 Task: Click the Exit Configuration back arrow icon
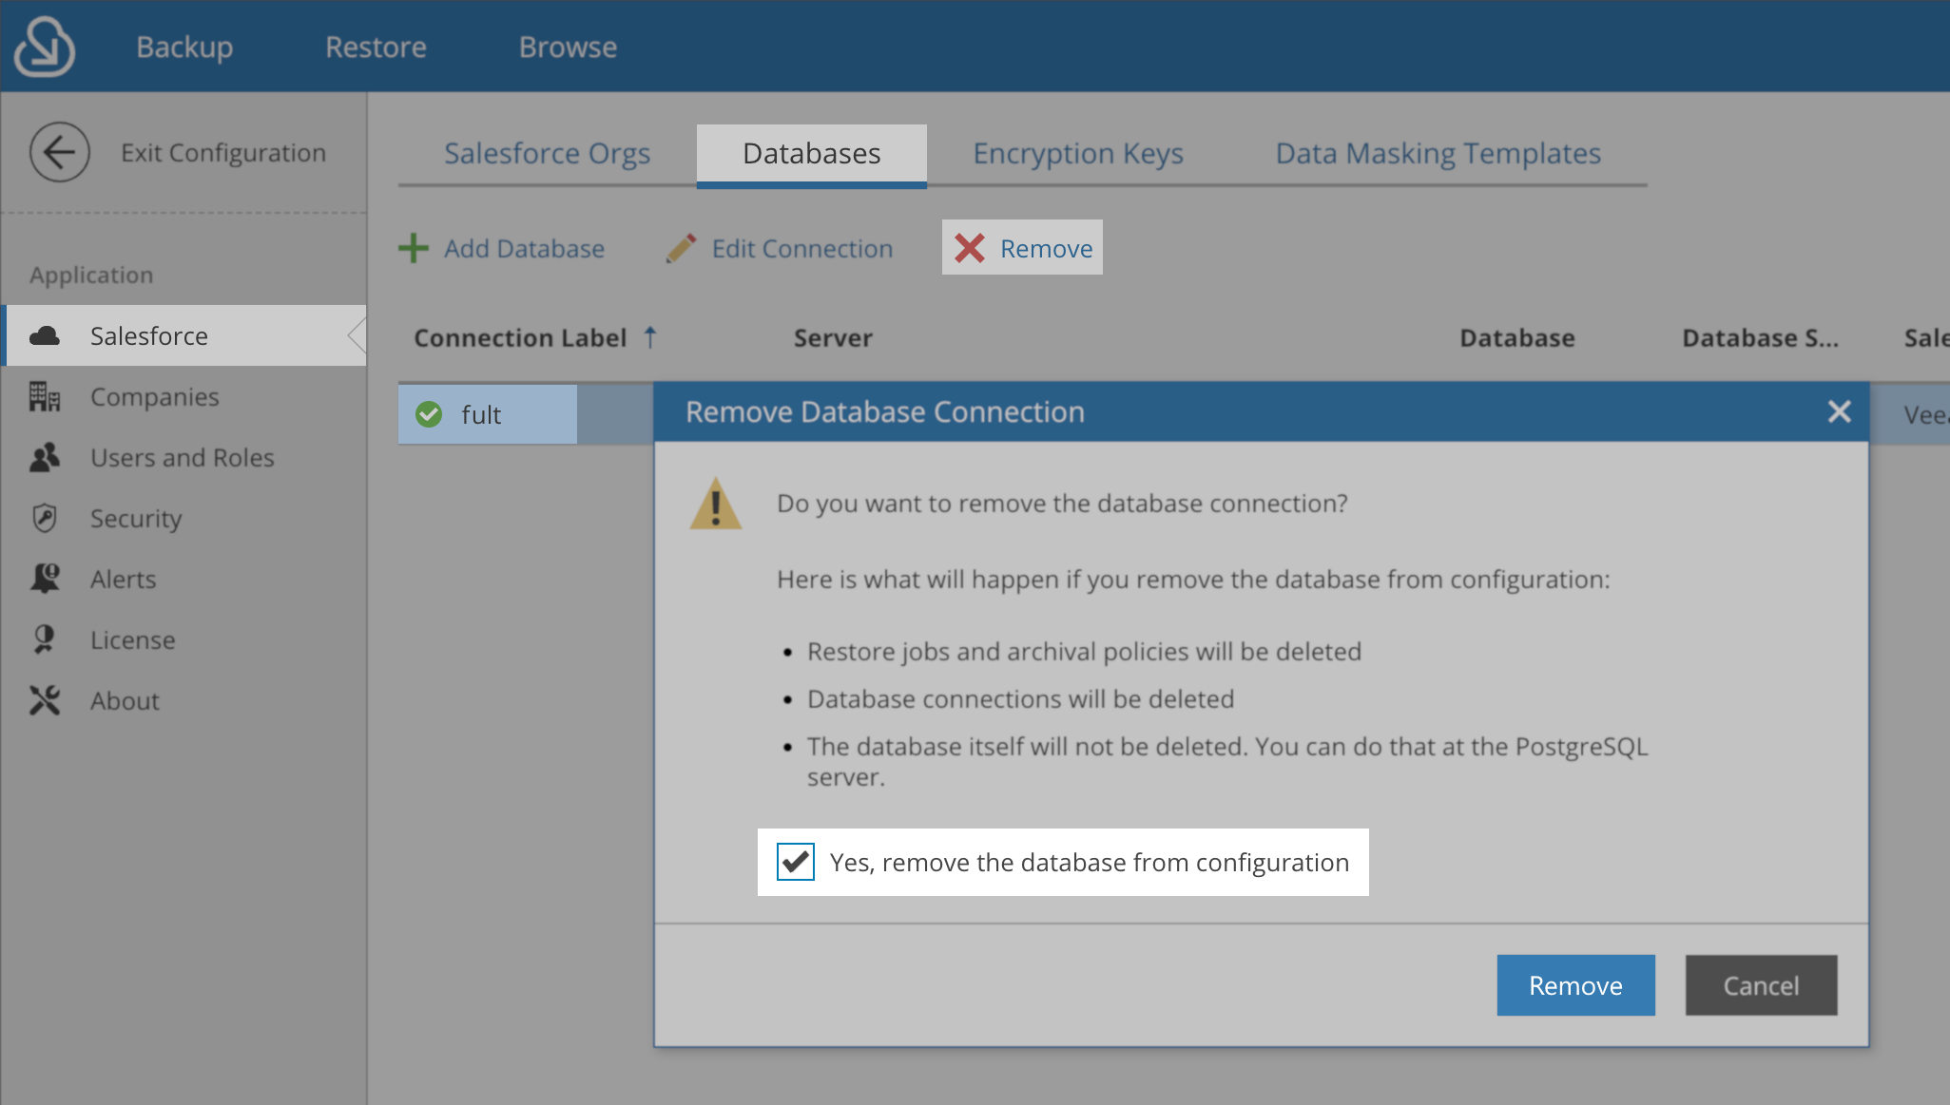click(60, 151)
